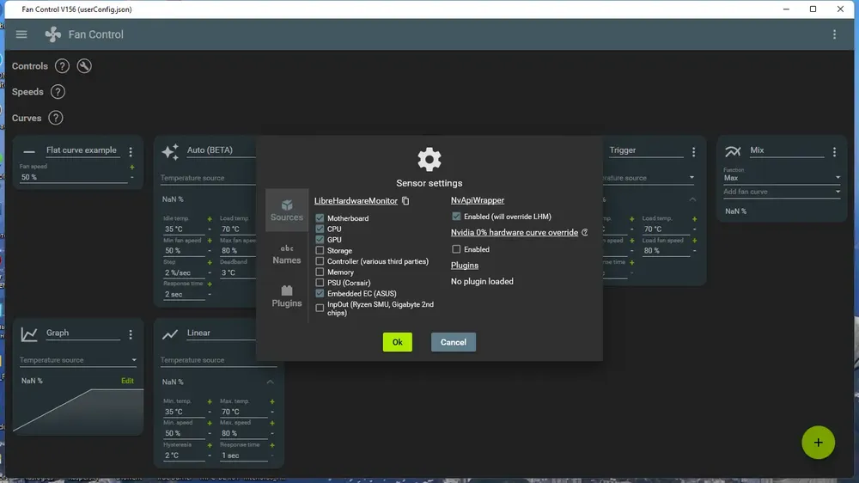Click the Auto (BETA) sparkle icon
The height and width of the screenshot is (483, 859).
[170, 152]
